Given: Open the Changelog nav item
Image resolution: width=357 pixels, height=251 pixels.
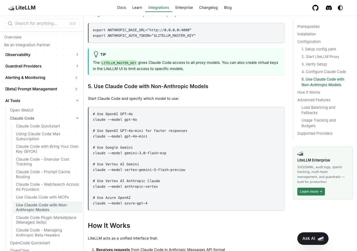Looking at the screenshot, I should click(208, 8).
